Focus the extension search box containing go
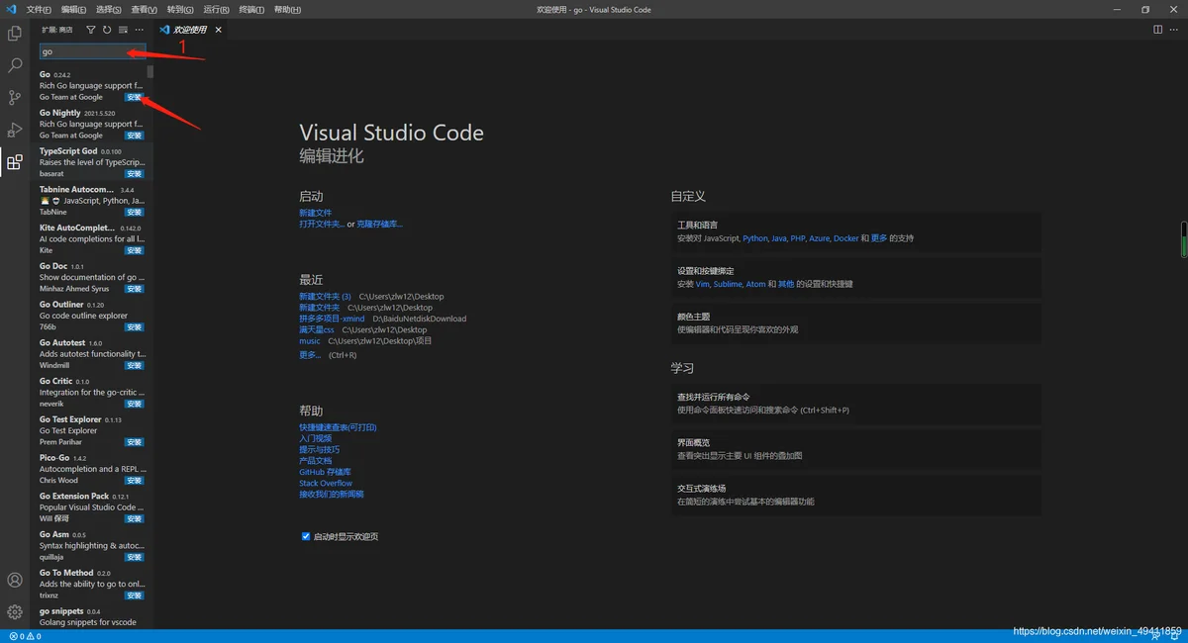Viewport: 1188px width, 643px height. tap(92, 51)
